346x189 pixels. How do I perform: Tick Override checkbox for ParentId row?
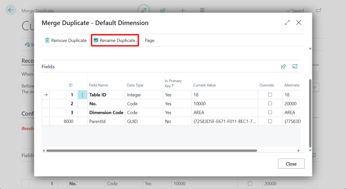270,121
